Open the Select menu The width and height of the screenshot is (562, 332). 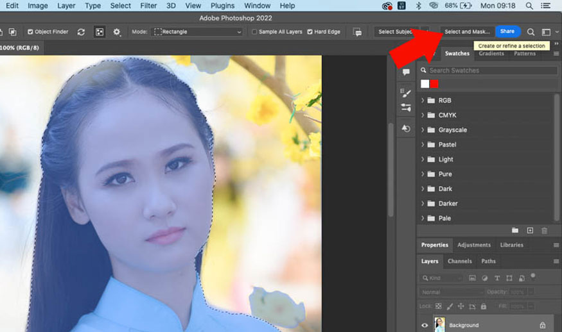pos(121,6)
